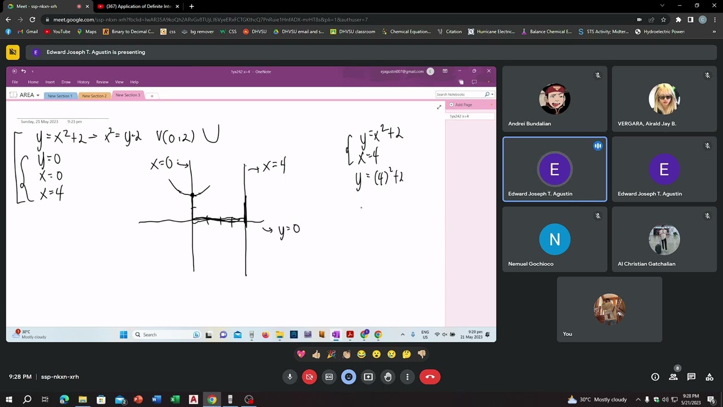Open Chrome extensions puzzle icon
The image size is (723, 407).
tap(678, 19)
